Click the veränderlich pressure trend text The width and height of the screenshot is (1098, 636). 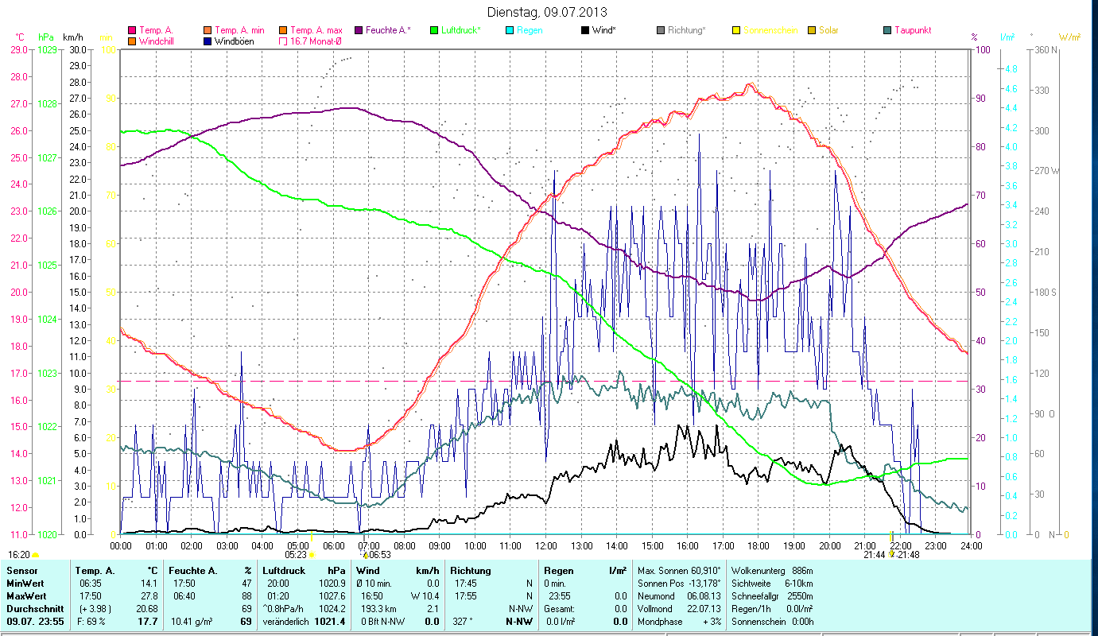(287, 622)
